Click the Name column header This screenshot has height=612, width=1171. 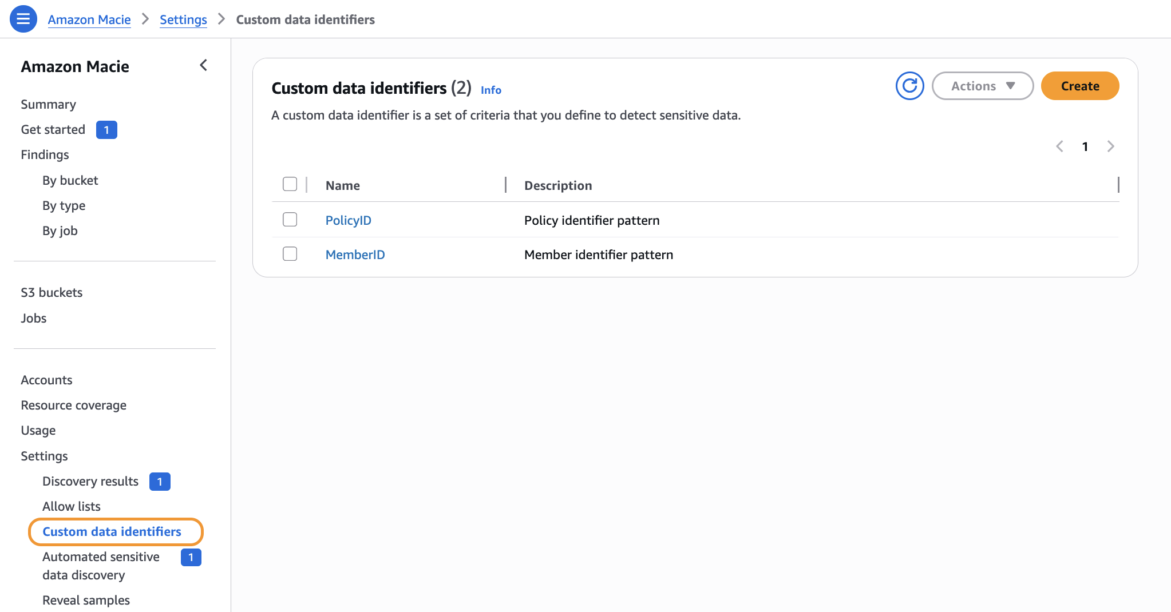pyautogui.click(x=343, y=185)
